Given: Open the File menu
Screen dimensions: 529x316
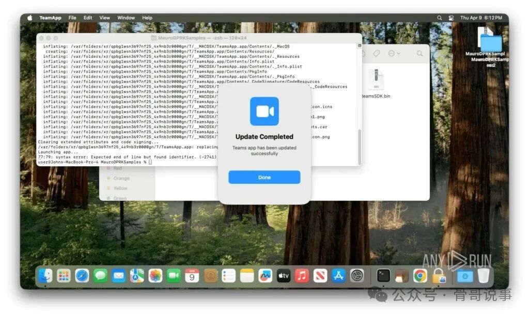Looking at the screenshot, I should coord(72,18).
